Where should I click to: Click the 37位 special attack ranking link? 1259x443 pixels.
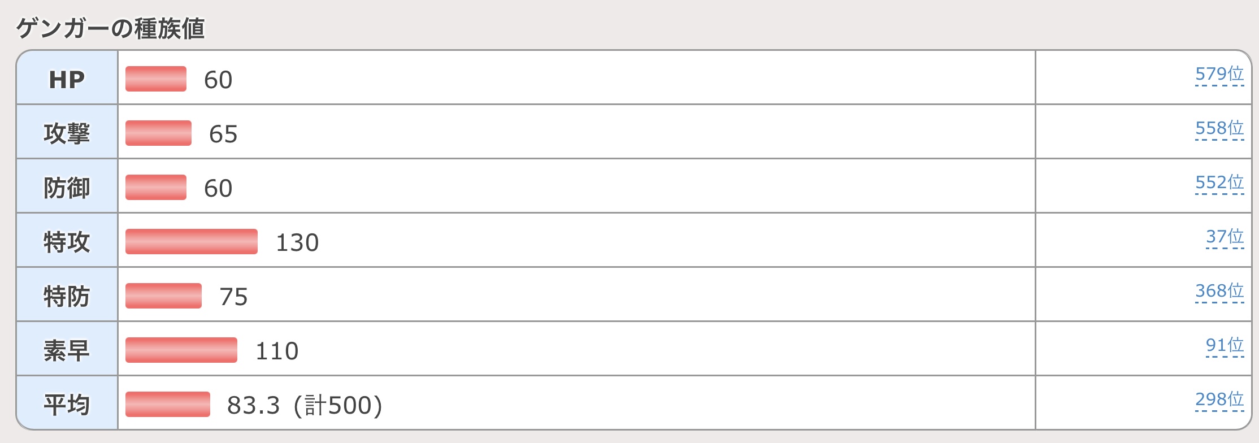pyautogui.click(x=1225, y=237)
